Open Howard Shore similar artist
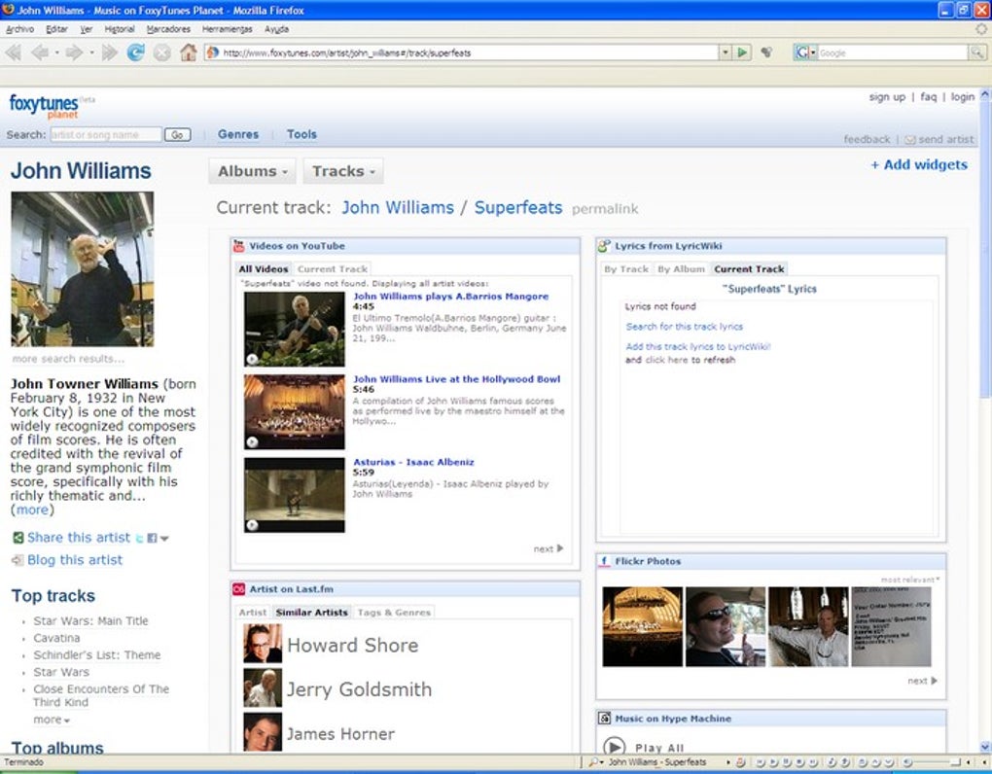This screenshot has height=774, width=992. pyautogui.click(x=352, y=645)
